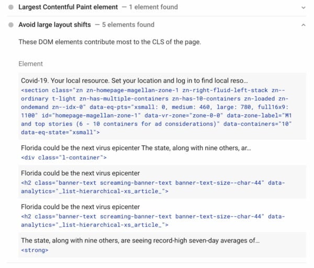Click the gray status circle beside Avoid large layout shifts
The image size is (314, 268).
(11, 25)
